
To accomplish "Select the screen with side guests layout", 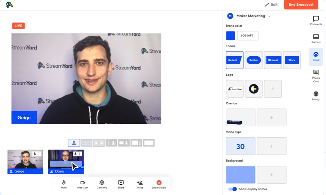I will click(124, 143).
